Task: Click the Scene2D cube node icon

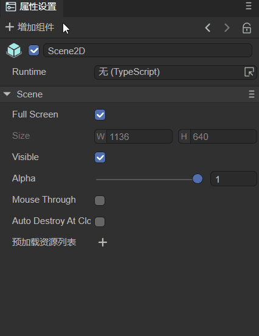Action: pos(14,51)
